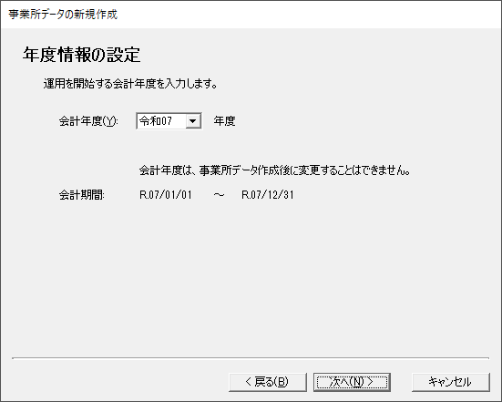
Task: Click the blank gray area below 会計期間
Action: (250, 275)
